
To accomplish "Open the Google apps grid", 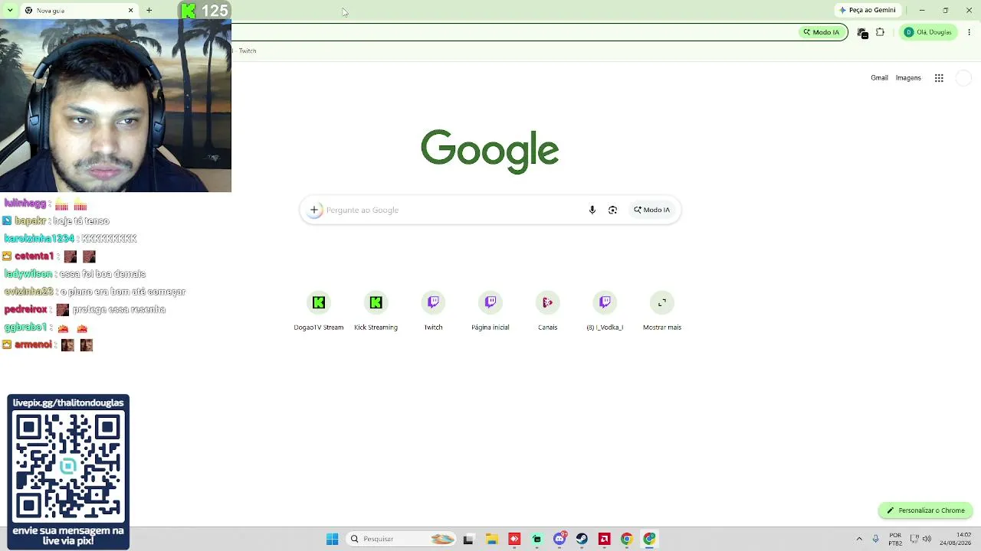I will (x=939, y=78).
